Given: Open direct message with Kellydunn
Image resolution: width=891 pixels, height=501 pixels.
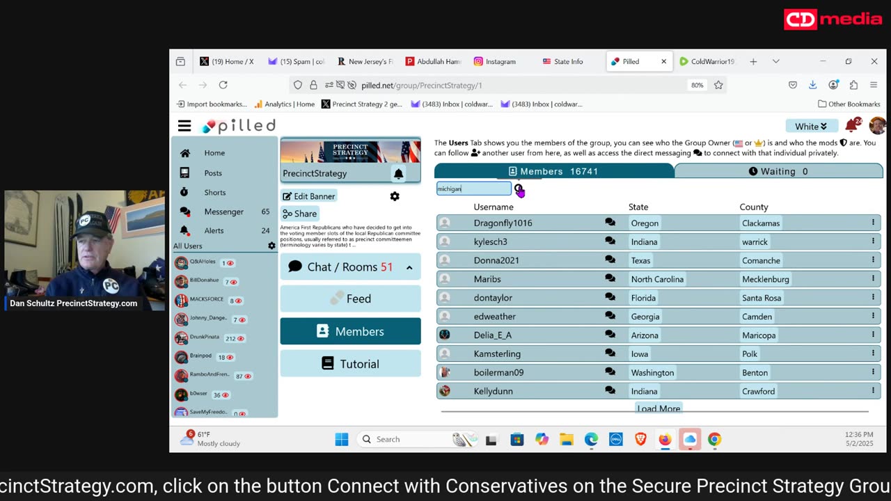Looking at the screenshot, I should click(x=610, y=391).
